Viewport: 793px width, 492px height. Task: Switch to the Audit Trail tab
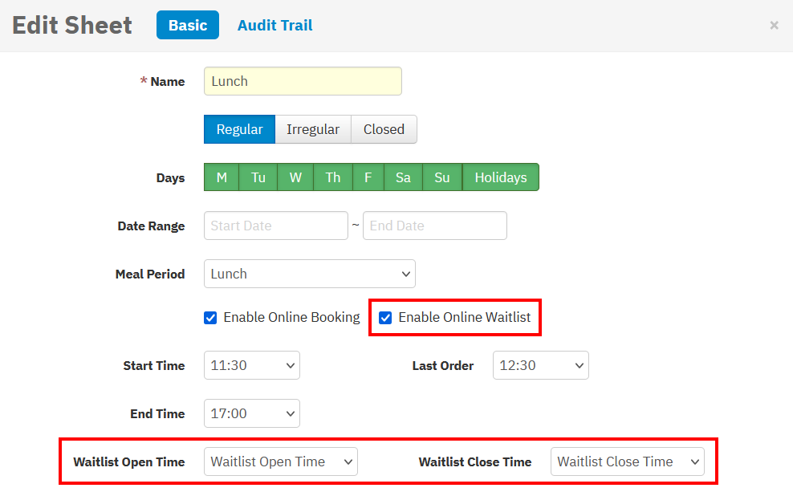coord(274,26)
